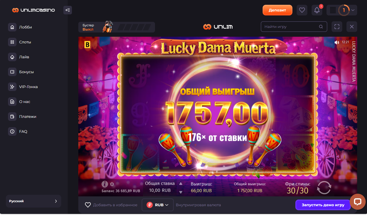Screen dimensions: 367x215
Task: Open the live chat support bubble
Action: 357,201
